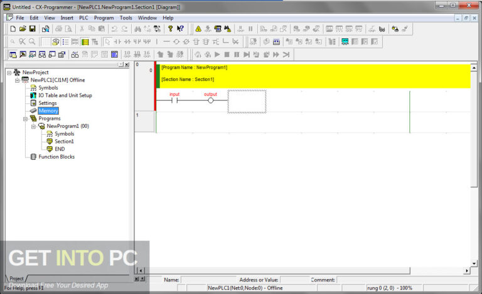
Task: Toggle the address reference tool icon
Action: click(43, 55)
